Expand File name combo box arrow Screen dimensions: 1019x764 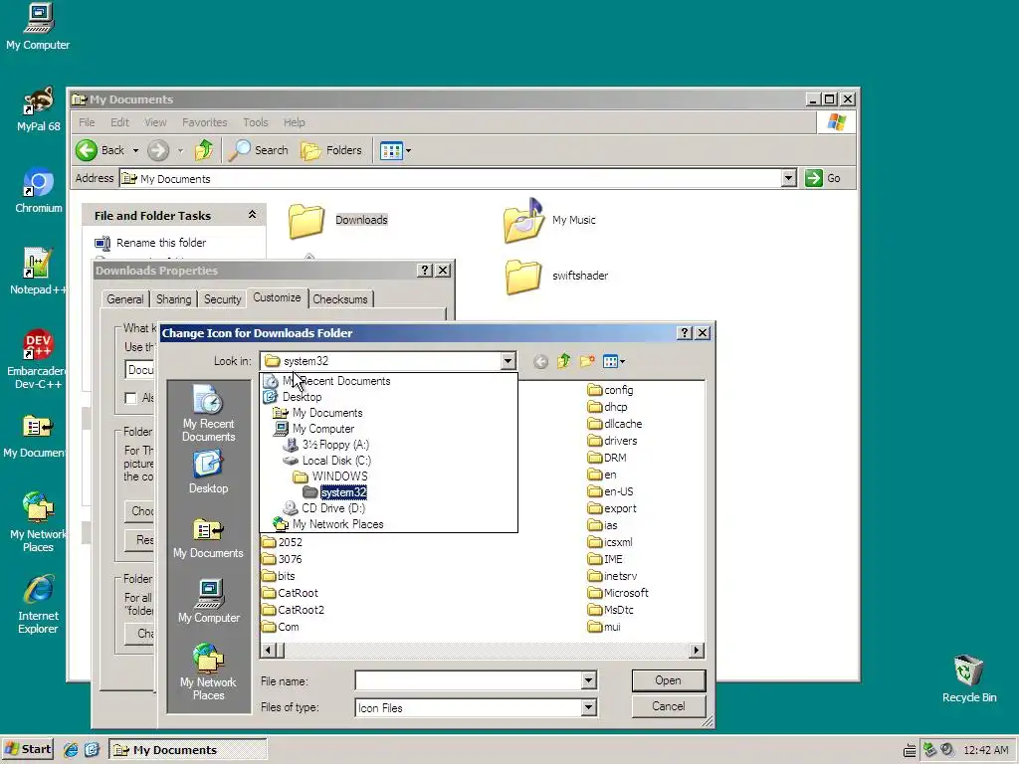[x=589, y=680]
